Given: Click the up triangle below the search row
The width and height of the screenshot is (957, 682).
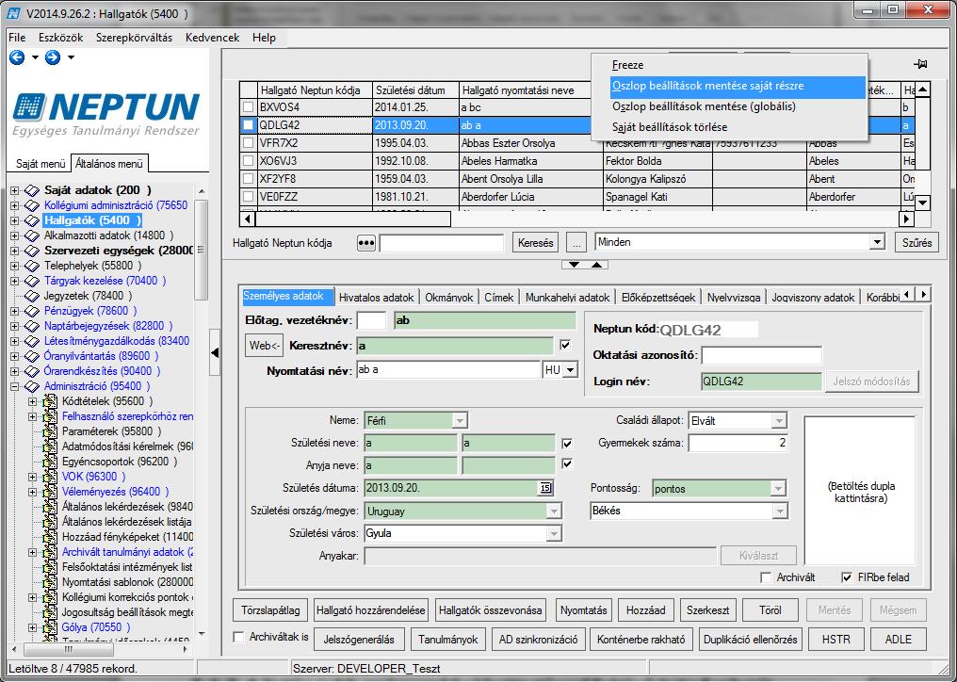Looking at the screenshot, I should 597,265.
